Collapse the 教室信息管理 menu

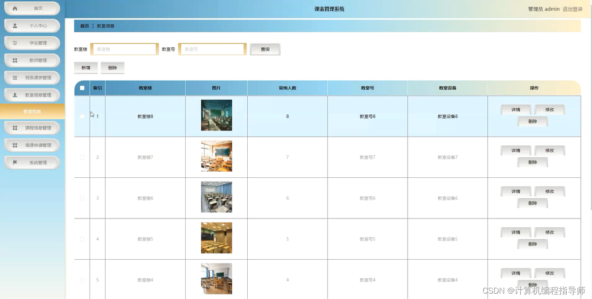32,95
